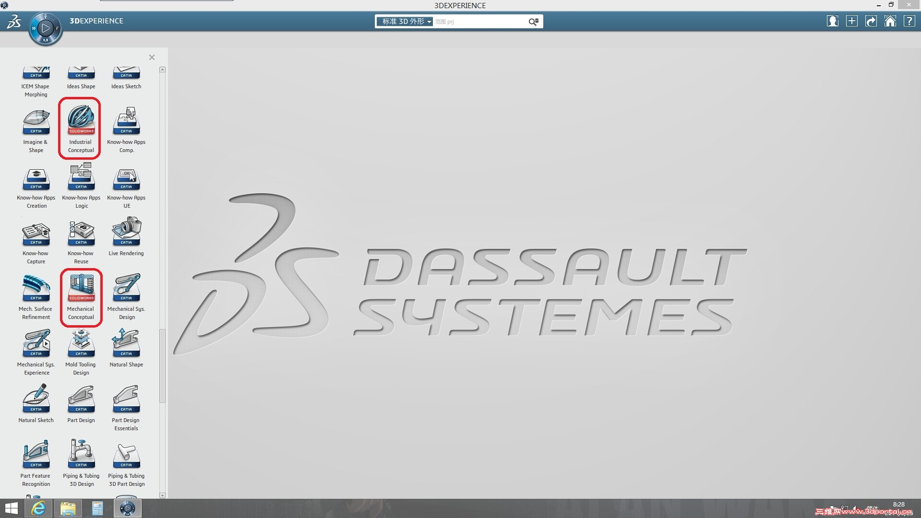This screenshot has height=518, width=921.
Task: Click the compass play button
Action: tap(46, 28)
